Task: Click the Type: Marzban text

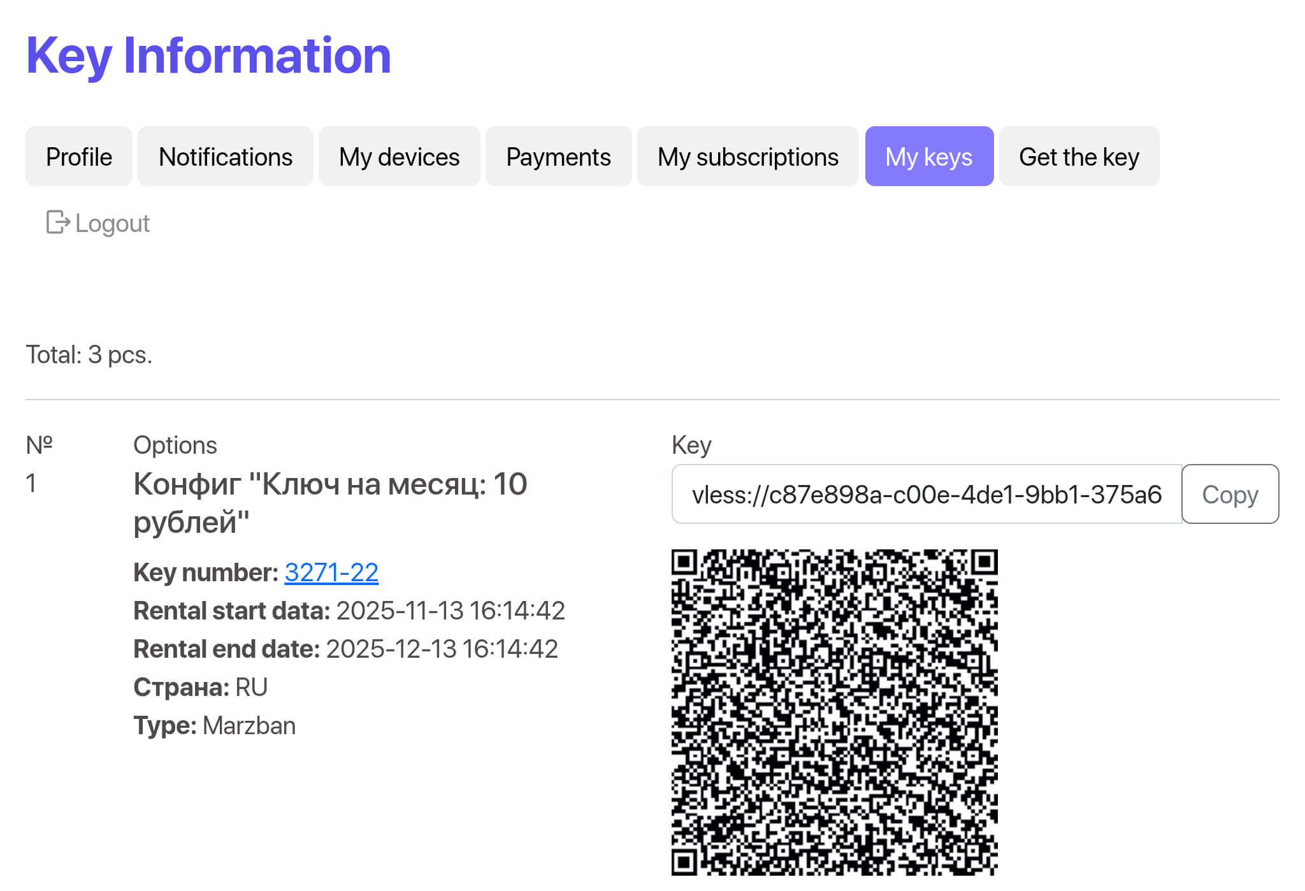Action: click(x=214, y=725)
